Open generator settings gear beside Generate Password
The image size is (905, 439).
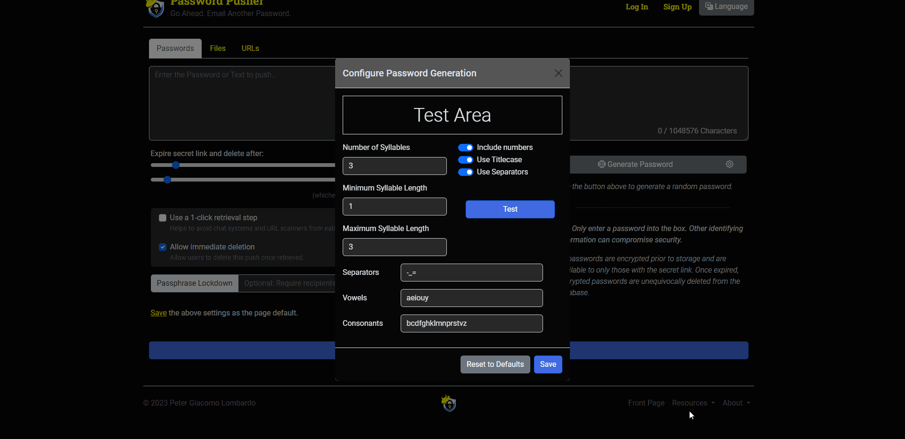coord(730,164)
